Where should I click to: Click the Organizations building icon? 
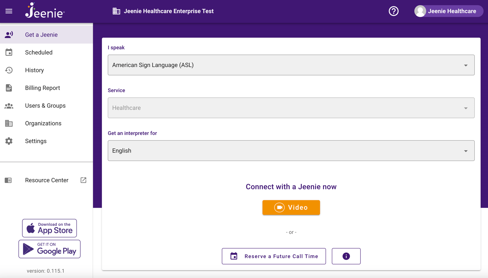pos(9,123)
